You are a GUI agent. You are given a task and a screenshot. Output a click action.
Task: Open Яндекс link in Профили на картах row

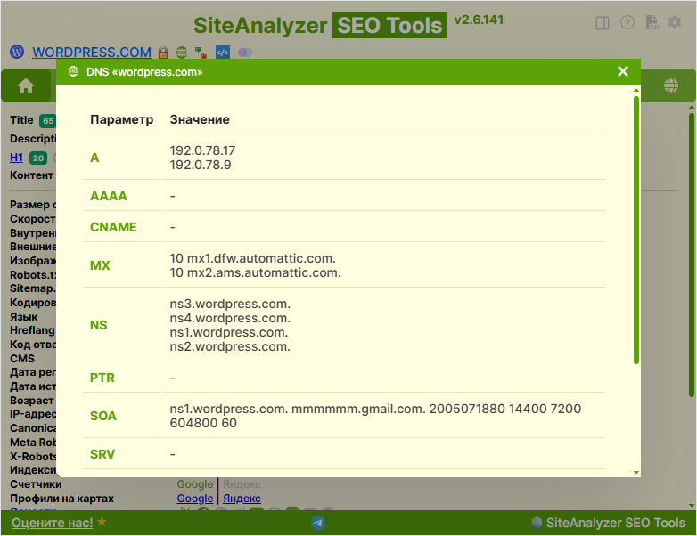click(x=242, y=499)
